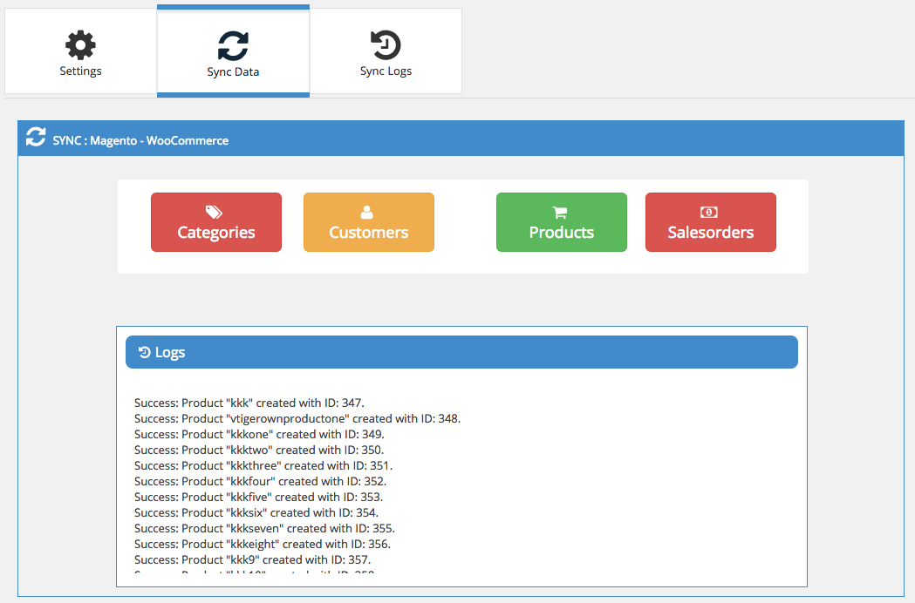Screen dimensions: 915x603
Task: Sync Salesorders with the red button
Action: 711,222
